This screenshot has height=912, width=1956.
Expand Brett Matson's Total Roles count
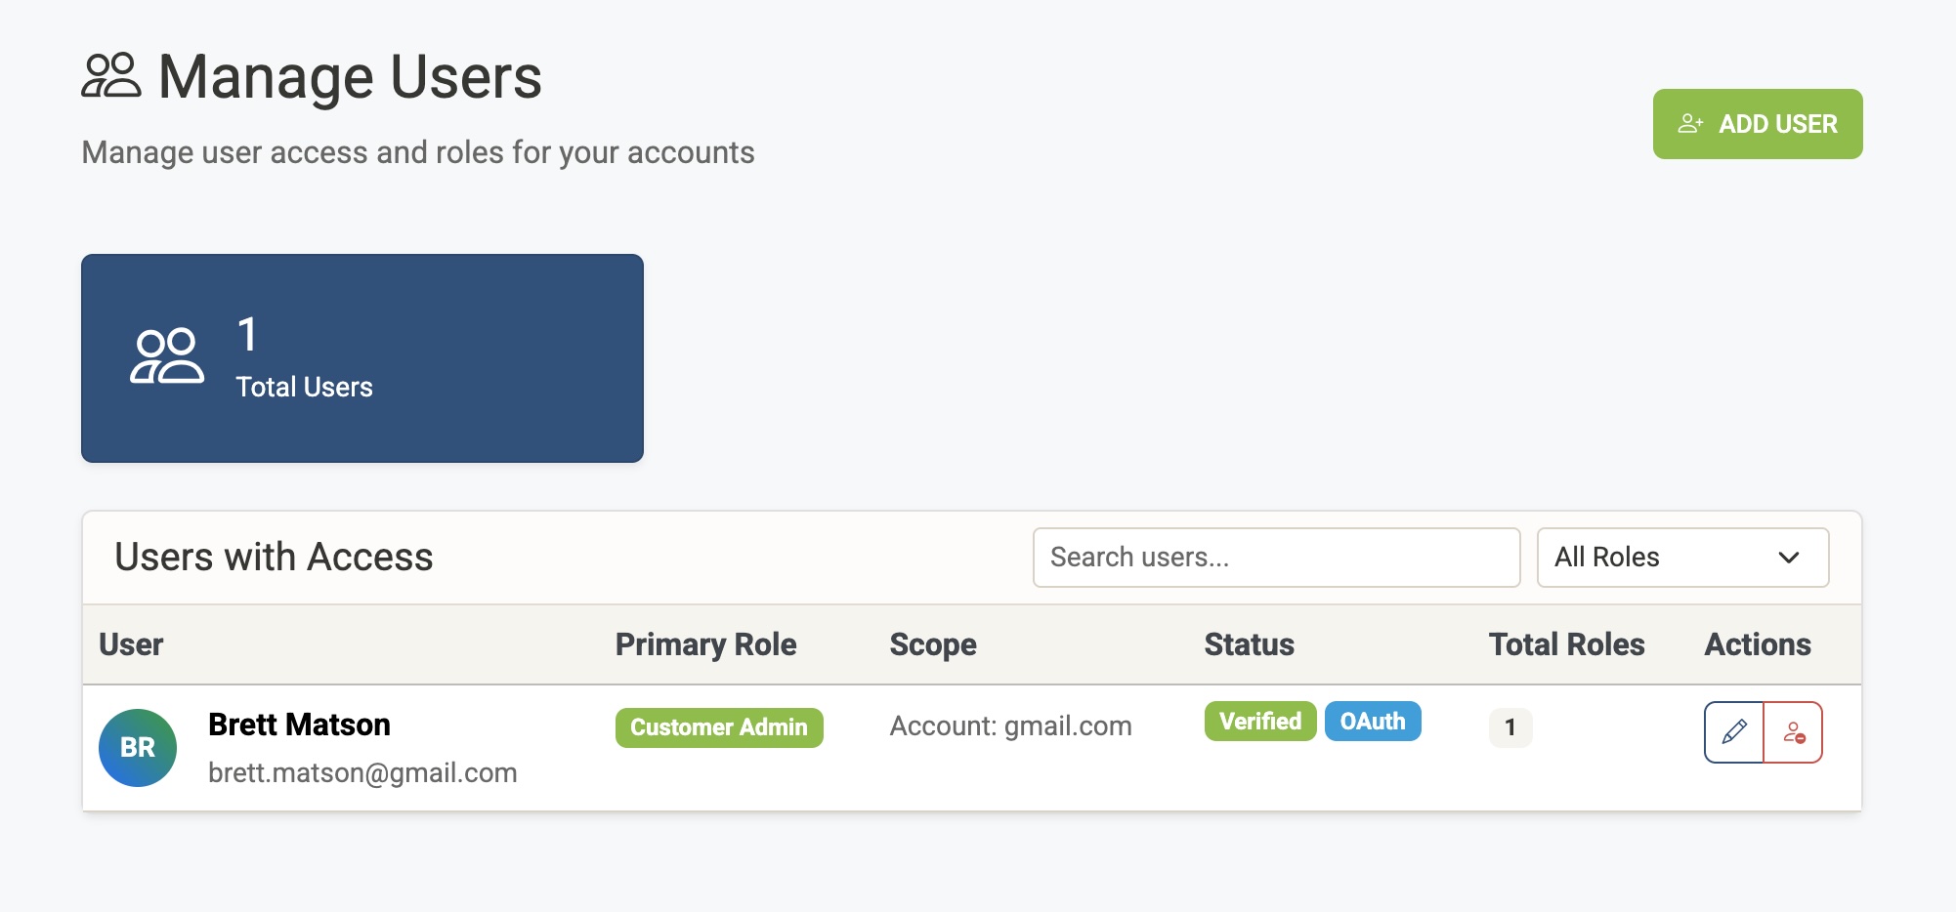pyautogui.click(x=1510, y=726)
